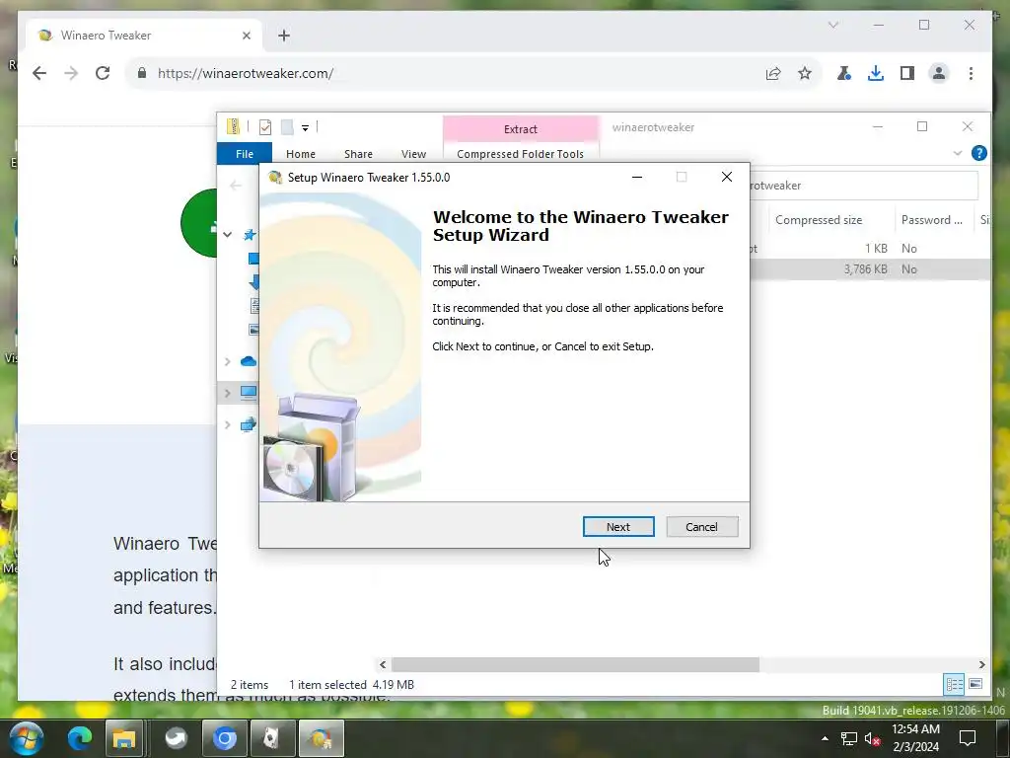This screenshot has height=758, width=1010.
Task: Select the Quick access star icon
Action: [250, 235]
